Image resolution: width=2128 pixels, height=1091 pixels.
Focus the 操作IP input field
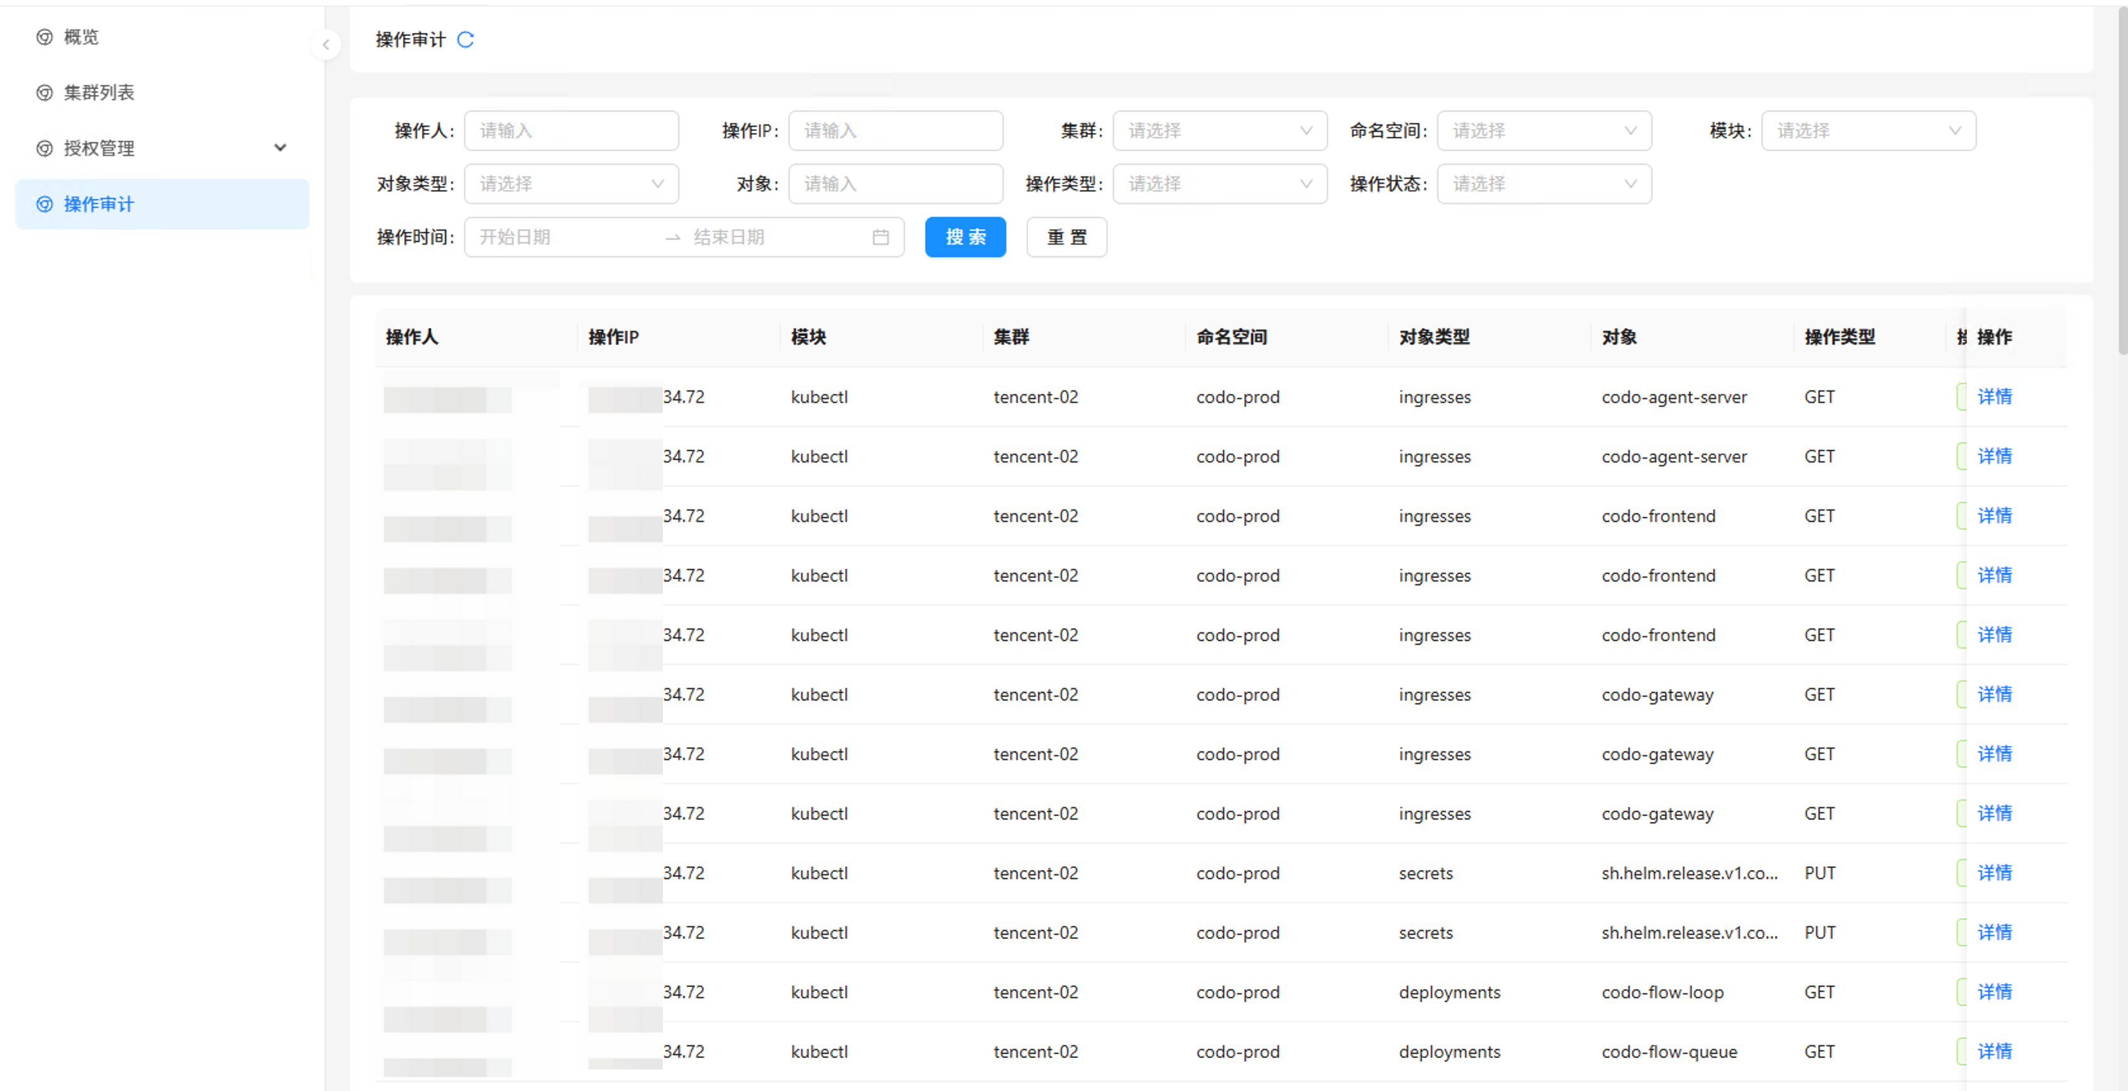pos(895,131)
